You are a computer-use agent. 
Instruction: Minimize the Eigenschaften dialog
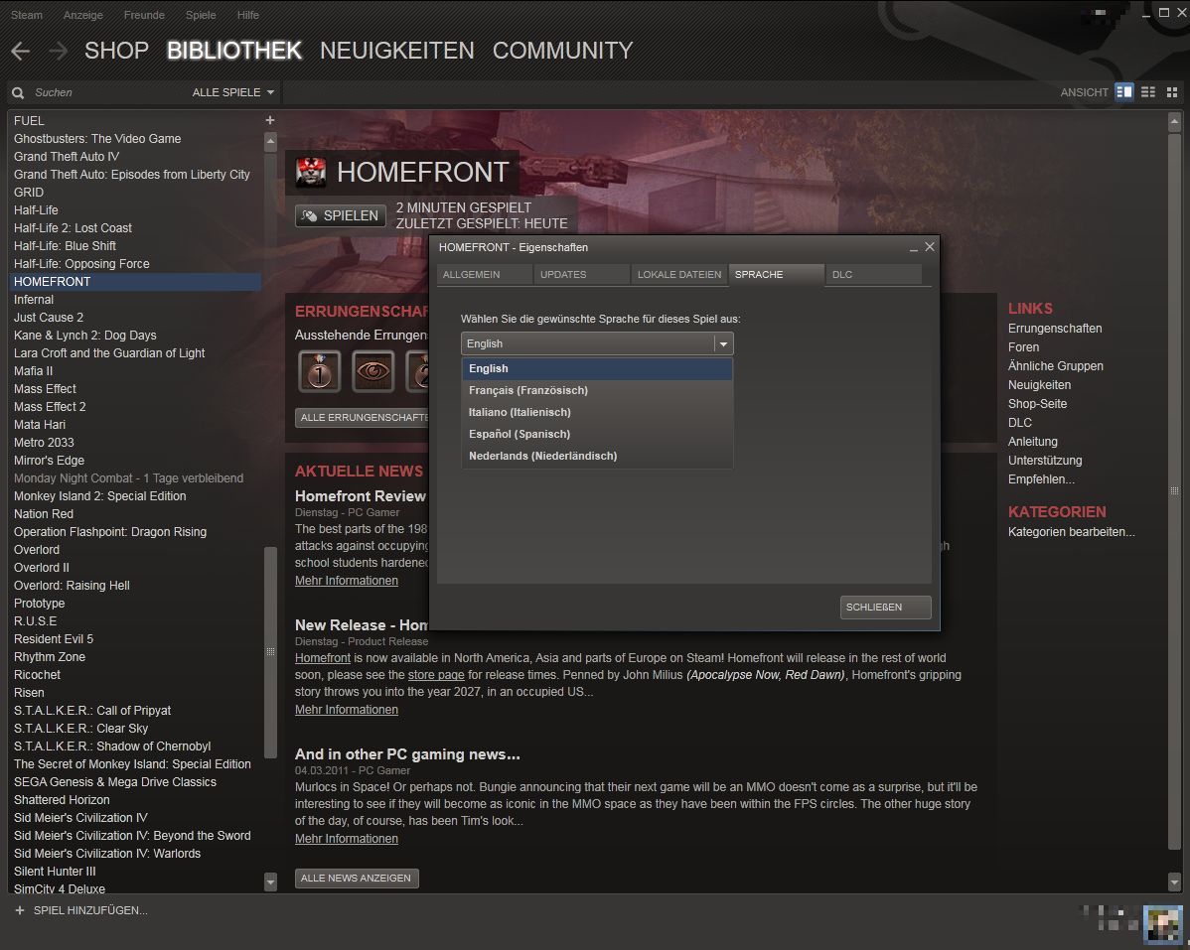click(914, 248)
